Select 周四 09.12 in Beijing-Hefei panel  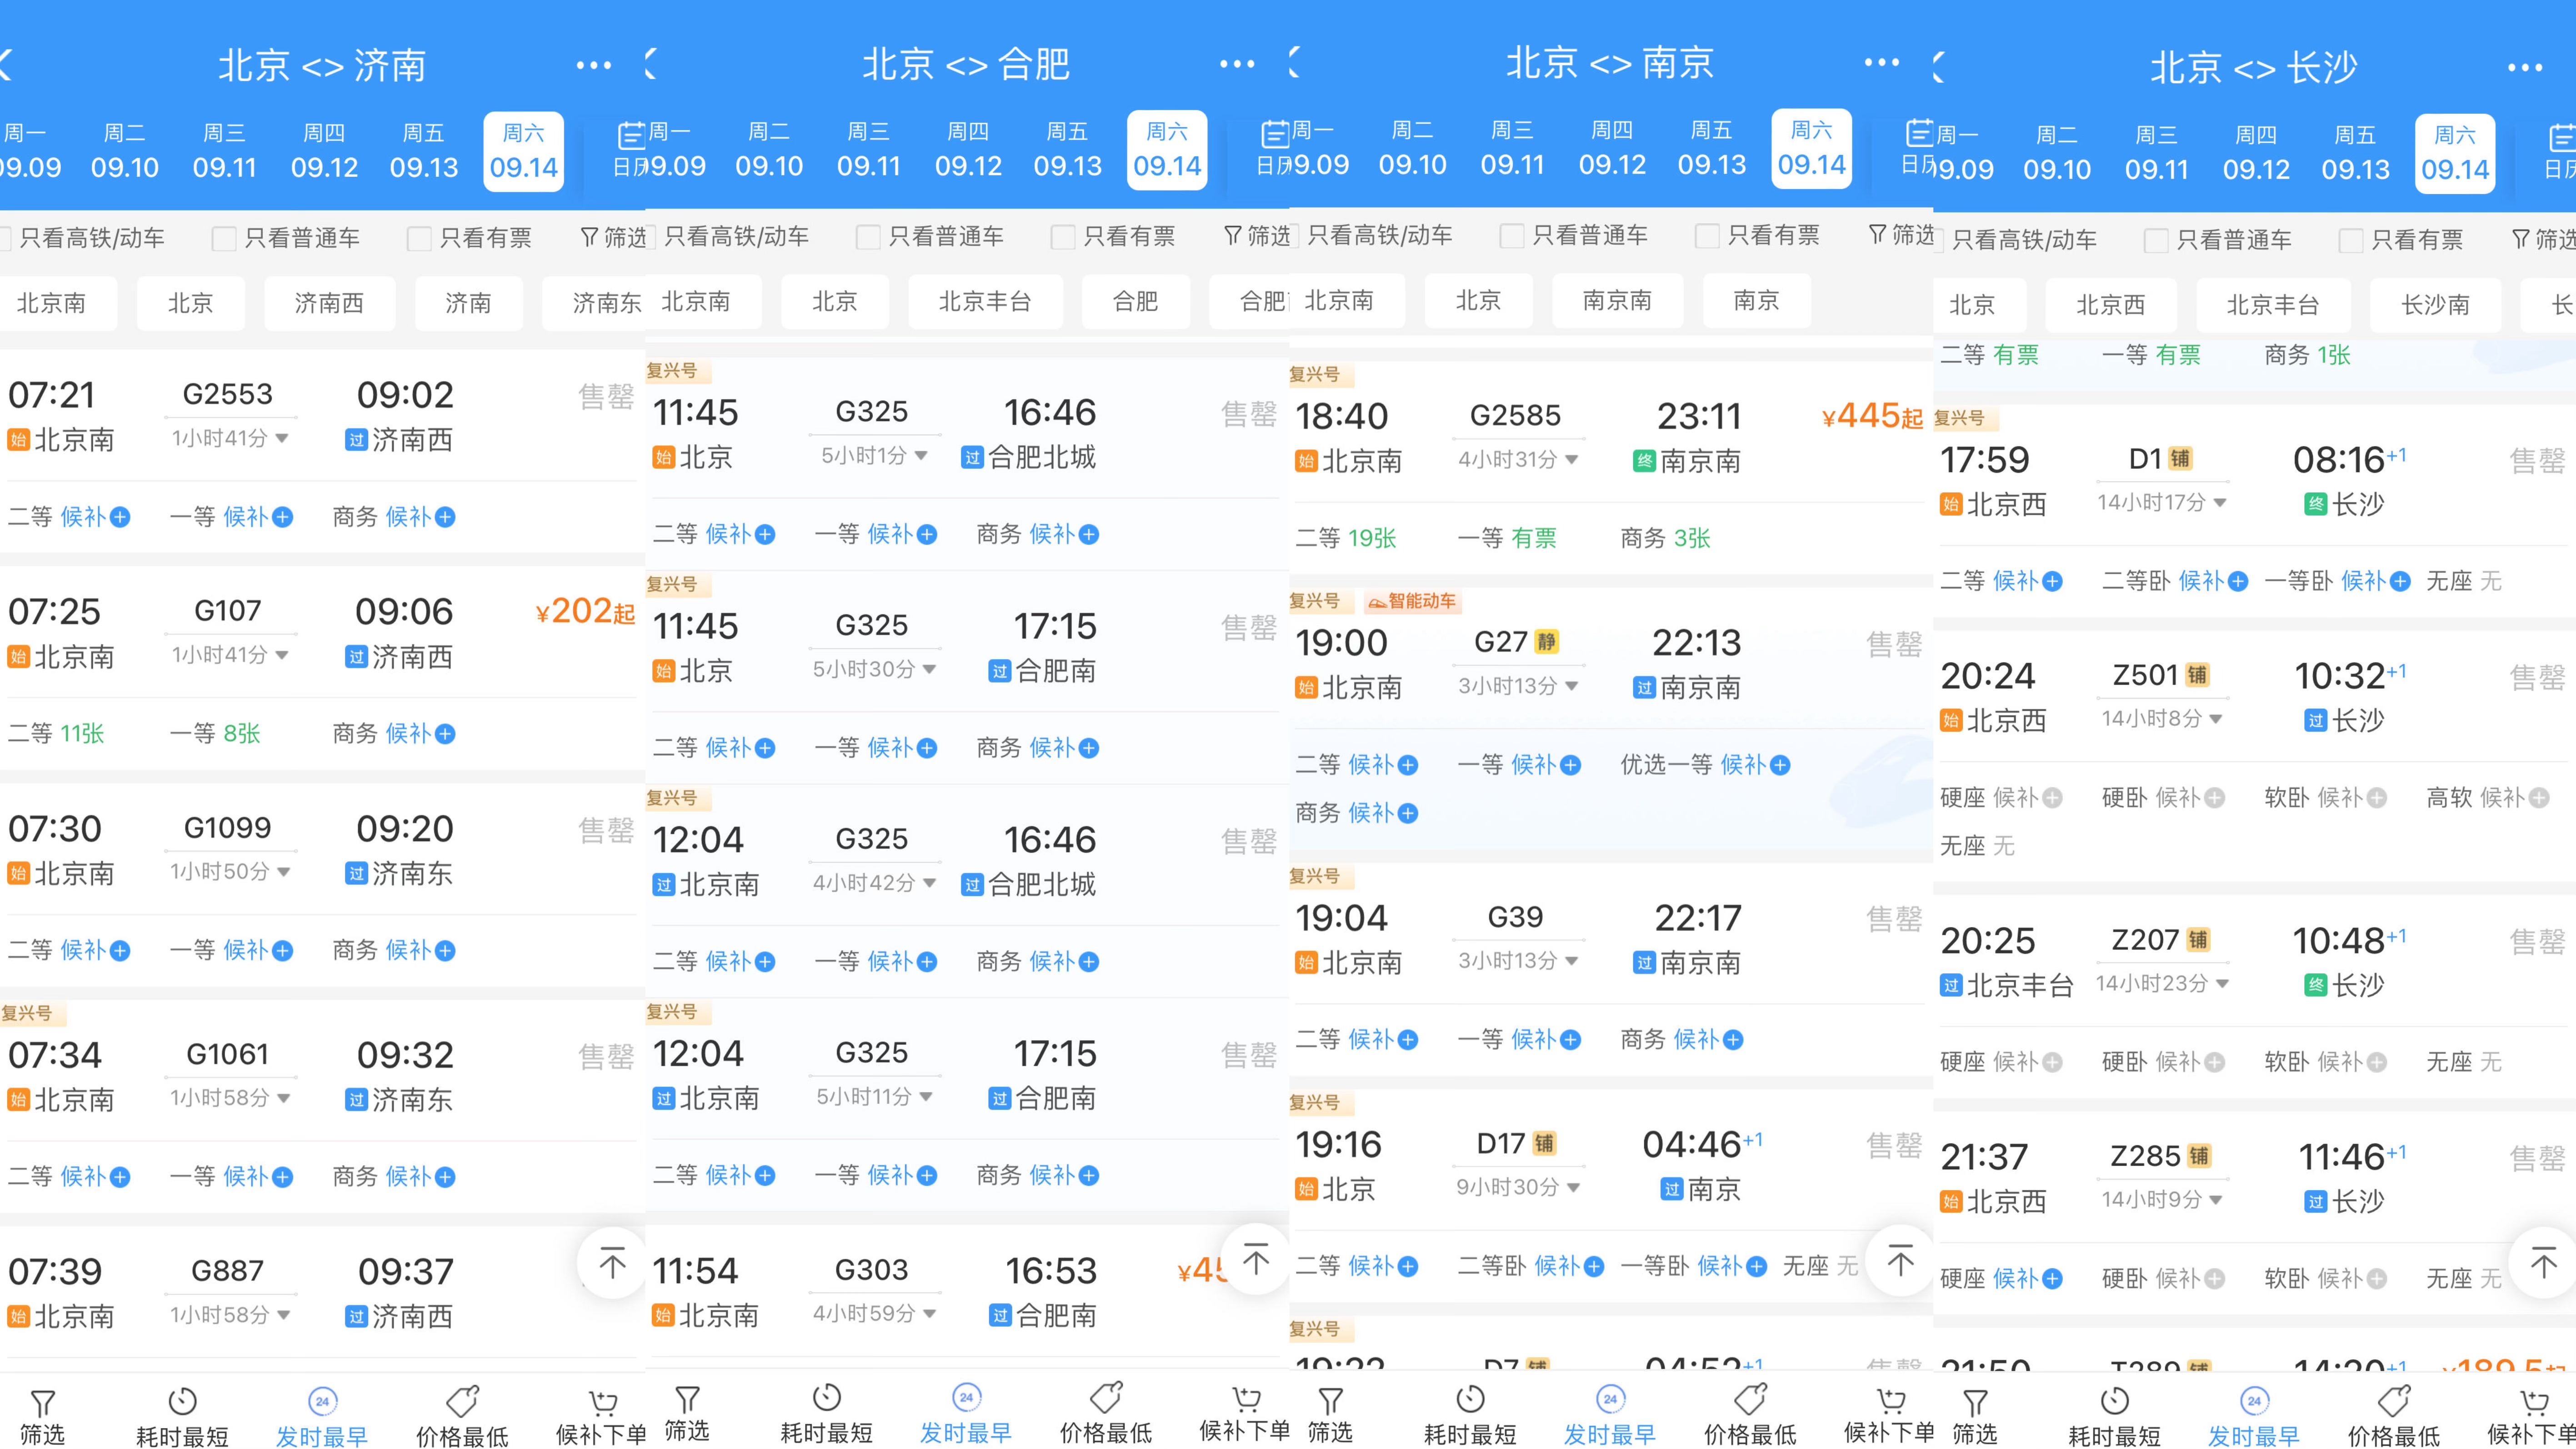(968, 150)
